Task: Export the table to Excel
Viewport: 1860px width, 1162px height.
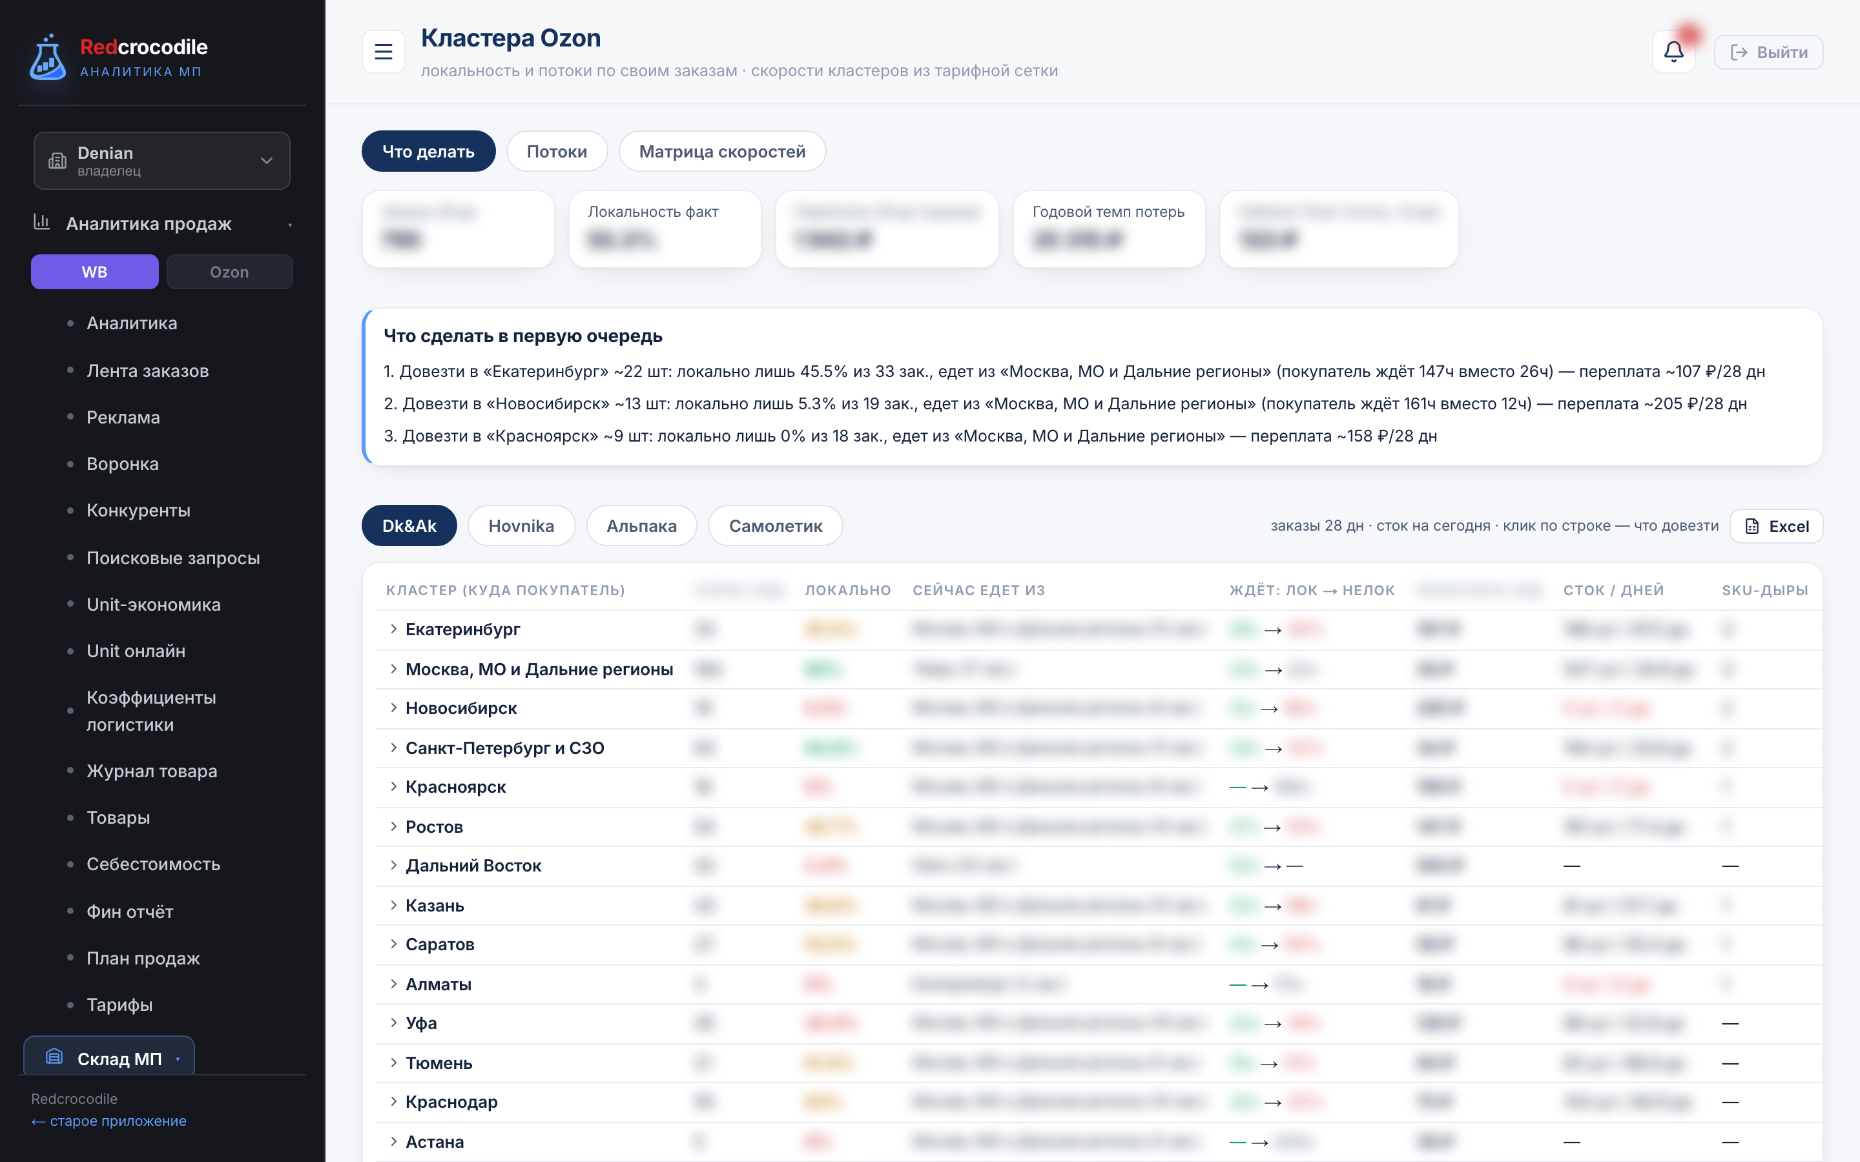Action: tap(1775, 526)
